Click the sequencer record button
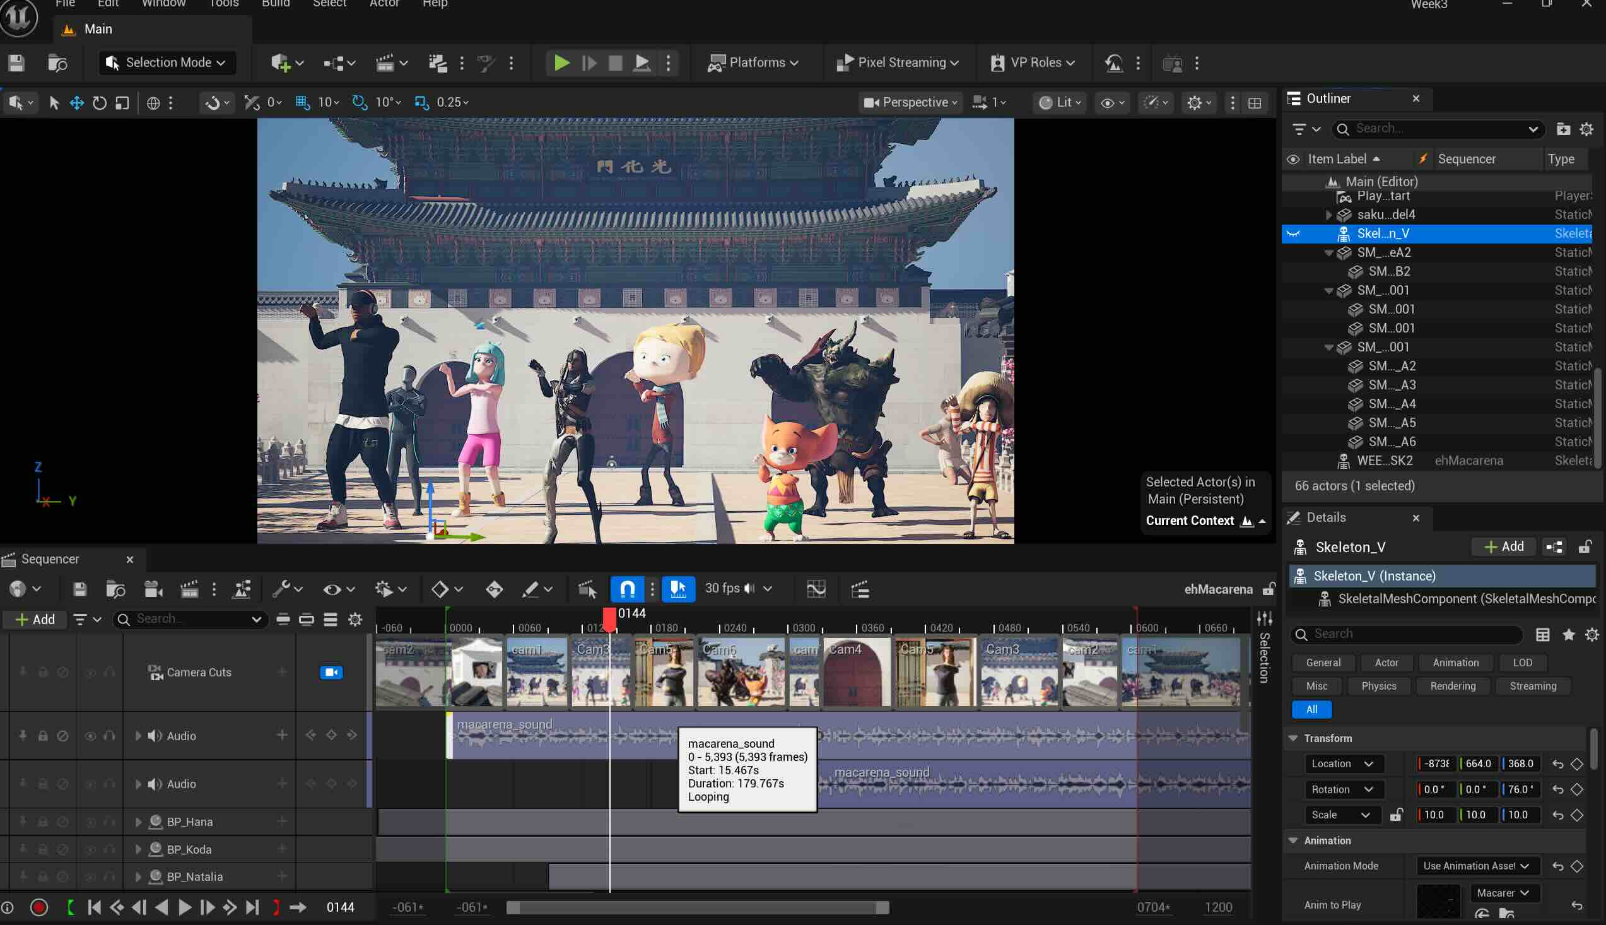 (x=38, y=907)
